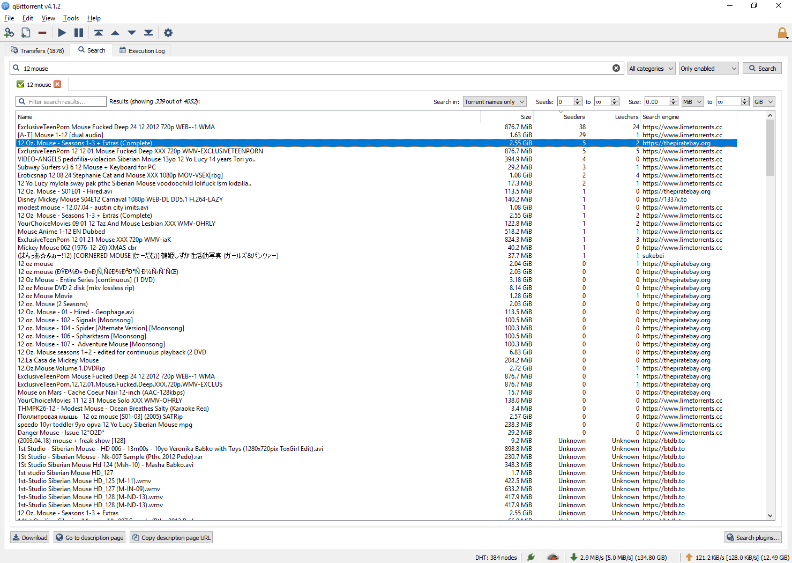Switch to the Execution Log tab

(142, 51)
